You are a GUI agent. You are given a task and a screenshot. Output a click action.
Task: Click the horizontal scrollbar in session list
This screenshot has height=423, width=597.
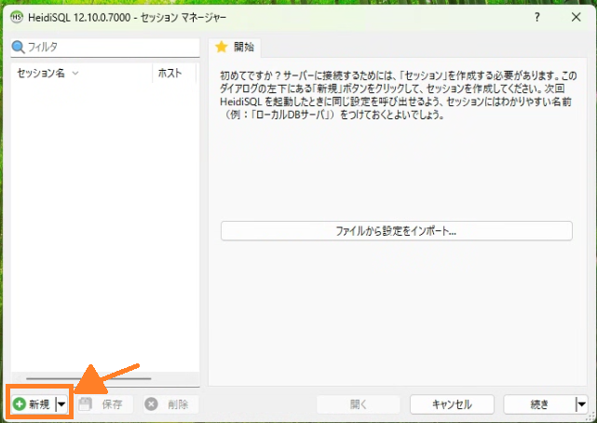tap(88, 378)
